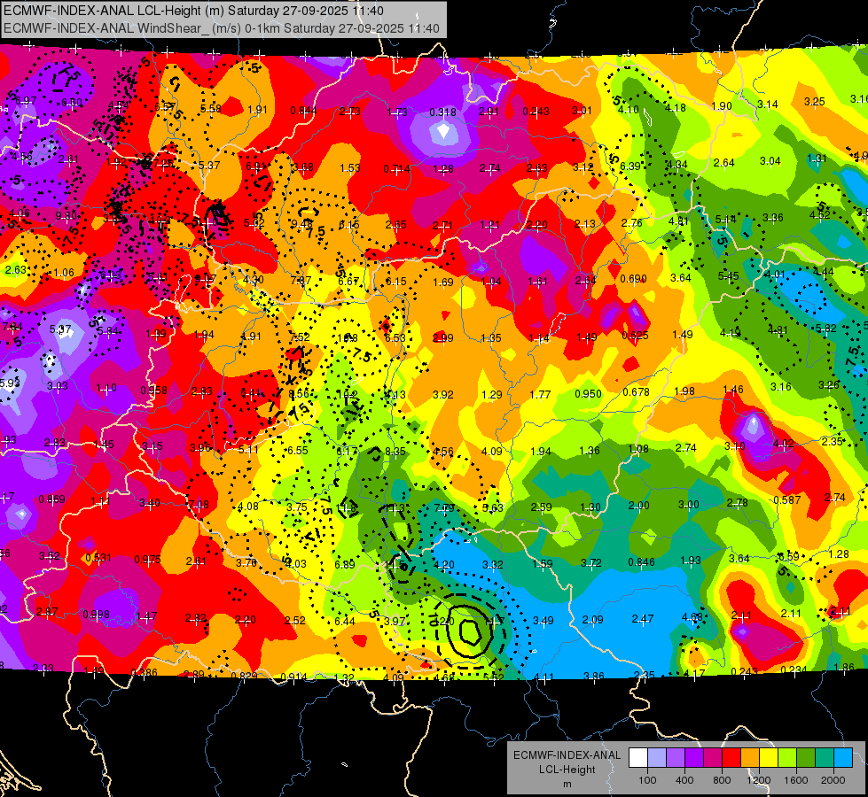The width and height of the screenshot is (868, 797).
Task: Click the legend label 2000
Action: [833, 780]
